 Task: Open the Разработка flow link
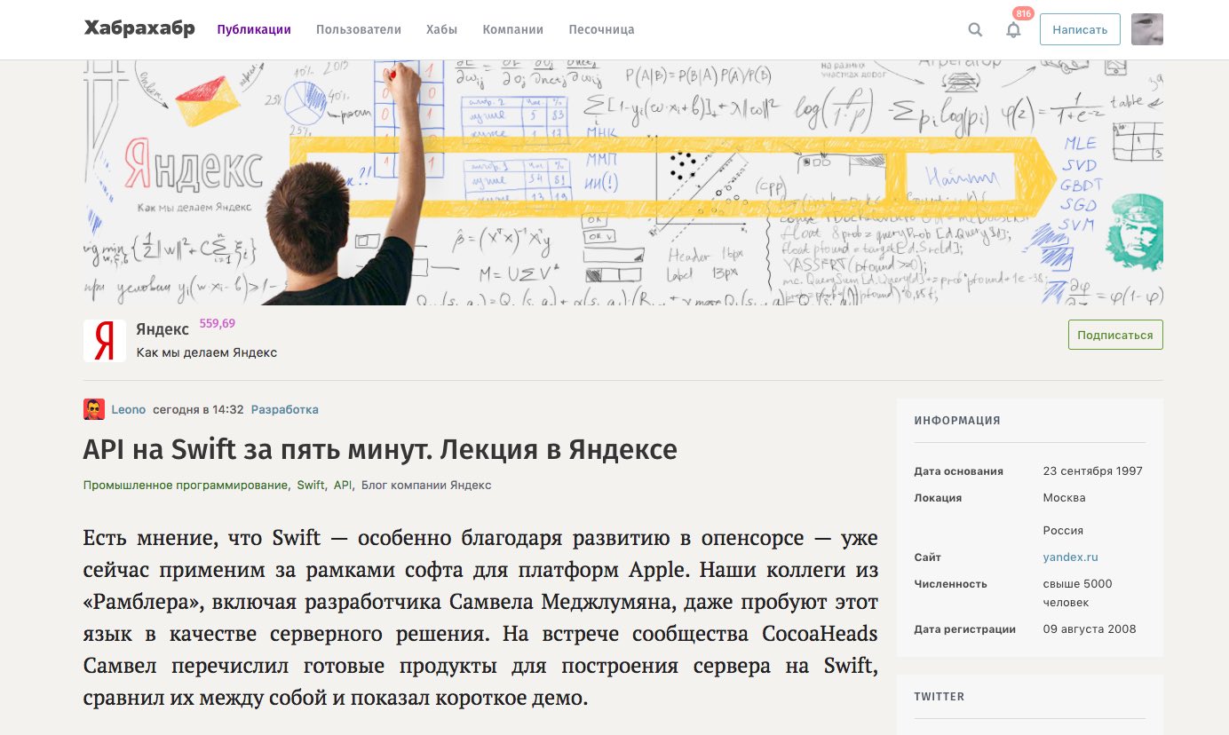click(x=284, y=409)
